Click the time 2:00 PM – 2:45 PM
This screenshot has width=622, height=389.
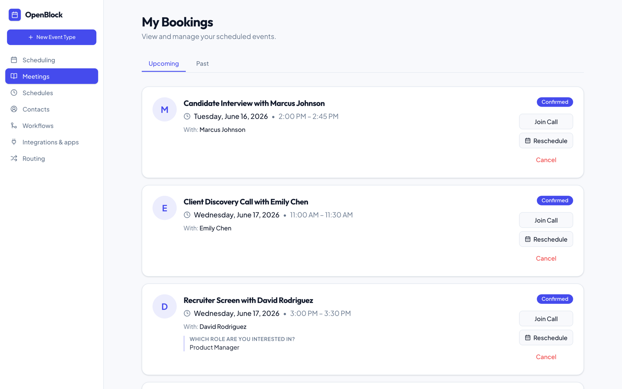[308, 116]
